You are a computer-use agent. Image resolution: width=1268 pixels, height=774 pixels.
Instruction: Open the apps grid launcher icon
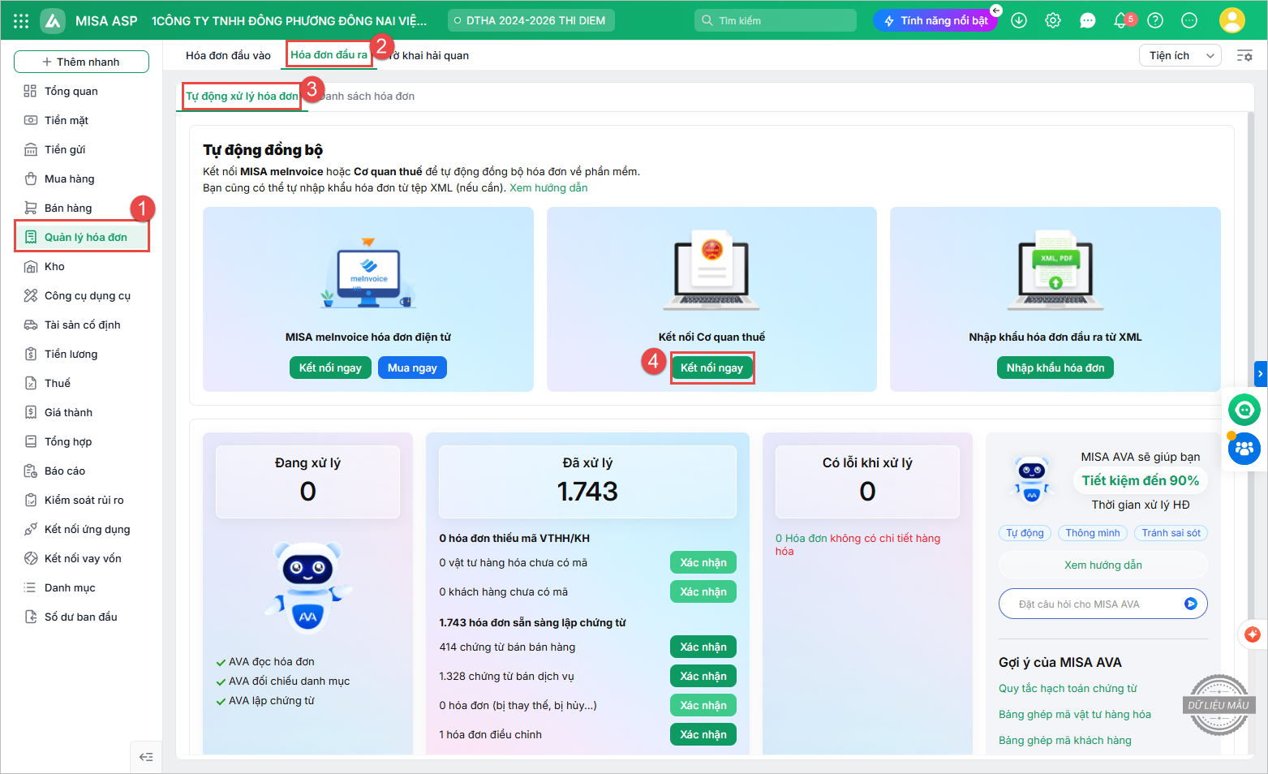tap(21, 21)
